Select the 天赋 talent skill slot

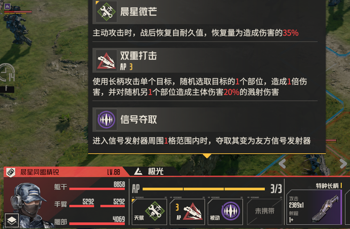[x=149, y=212]
